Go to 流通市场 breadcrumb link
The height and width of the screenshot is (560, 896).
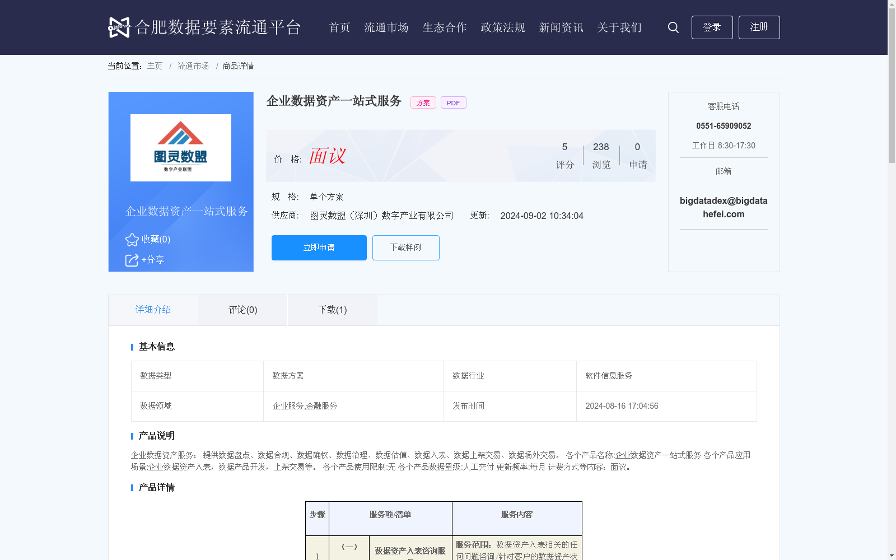click(x=193, y=66)
